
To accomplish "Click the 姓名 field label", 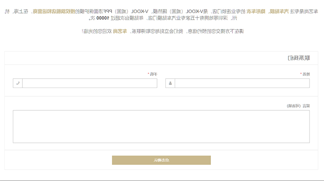I will point(306,74).
